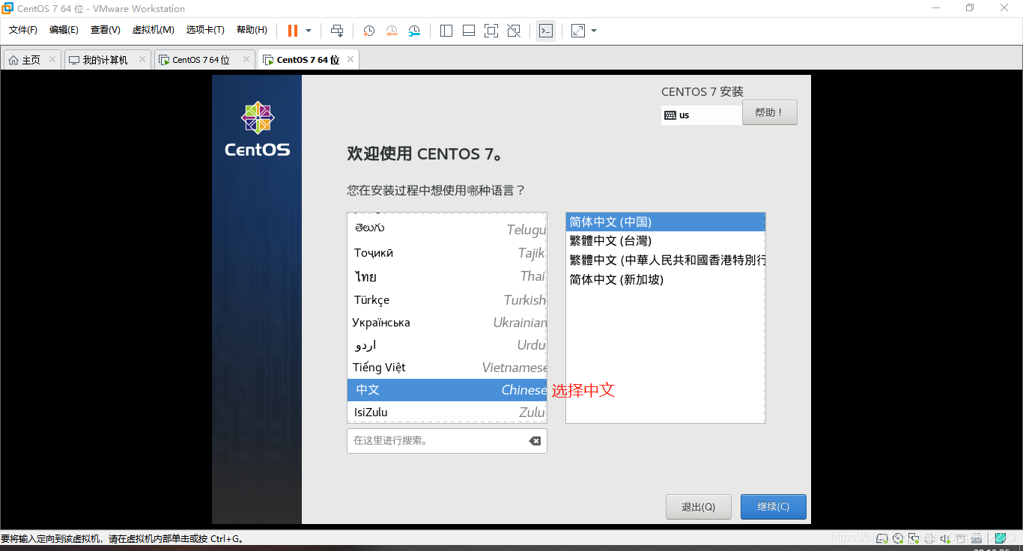Image resolution: width=1023 pixels, height=551 pixels.
Task: Select Türkçe Turkish in the language list
Action: pyautogui.click(x=447, y=299)
